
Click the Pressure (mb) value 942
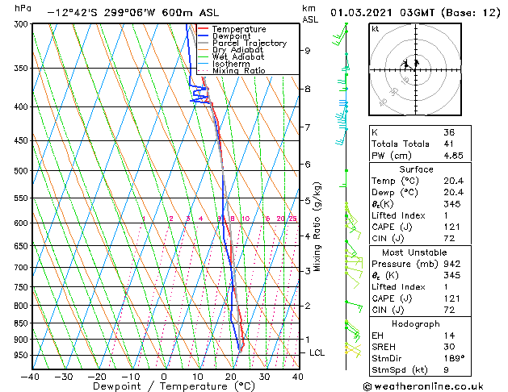coord(451,264)
